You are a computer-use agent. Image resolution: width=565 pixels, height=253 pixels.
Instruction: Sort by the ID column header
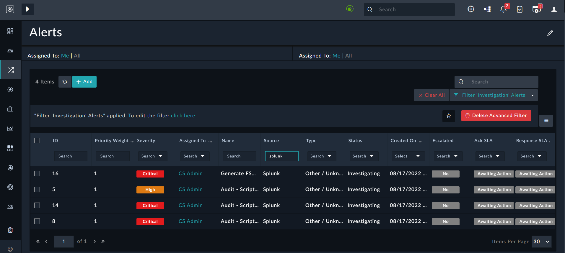pyautogui.click(x=55, y=141)
